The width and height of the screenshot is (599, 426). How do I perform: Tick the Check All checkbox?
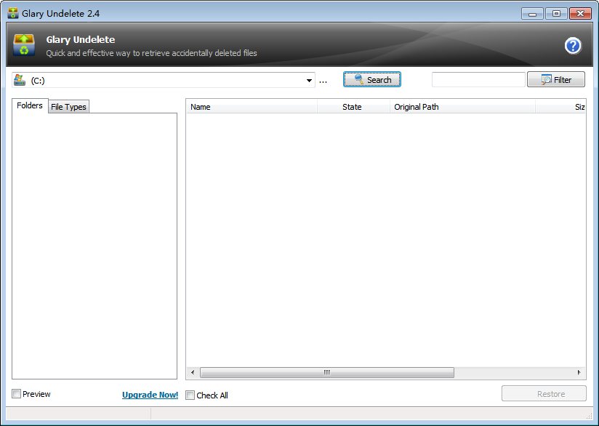(x=190, y=395)
